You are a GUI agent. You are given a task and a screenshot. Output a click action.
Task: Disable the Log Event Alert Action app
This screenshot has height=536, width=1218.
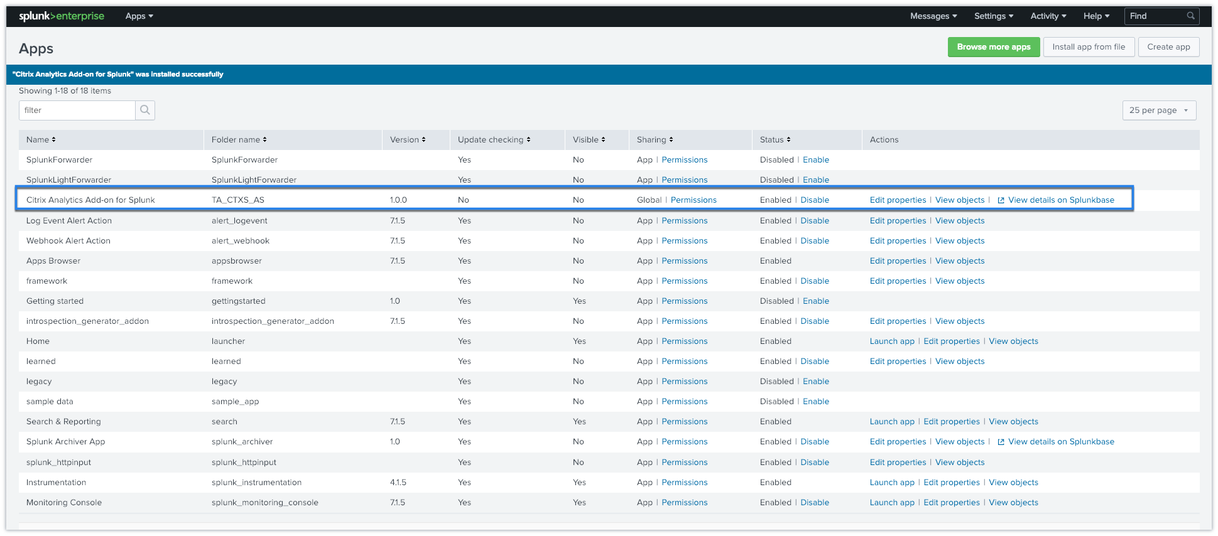(815, 221)
